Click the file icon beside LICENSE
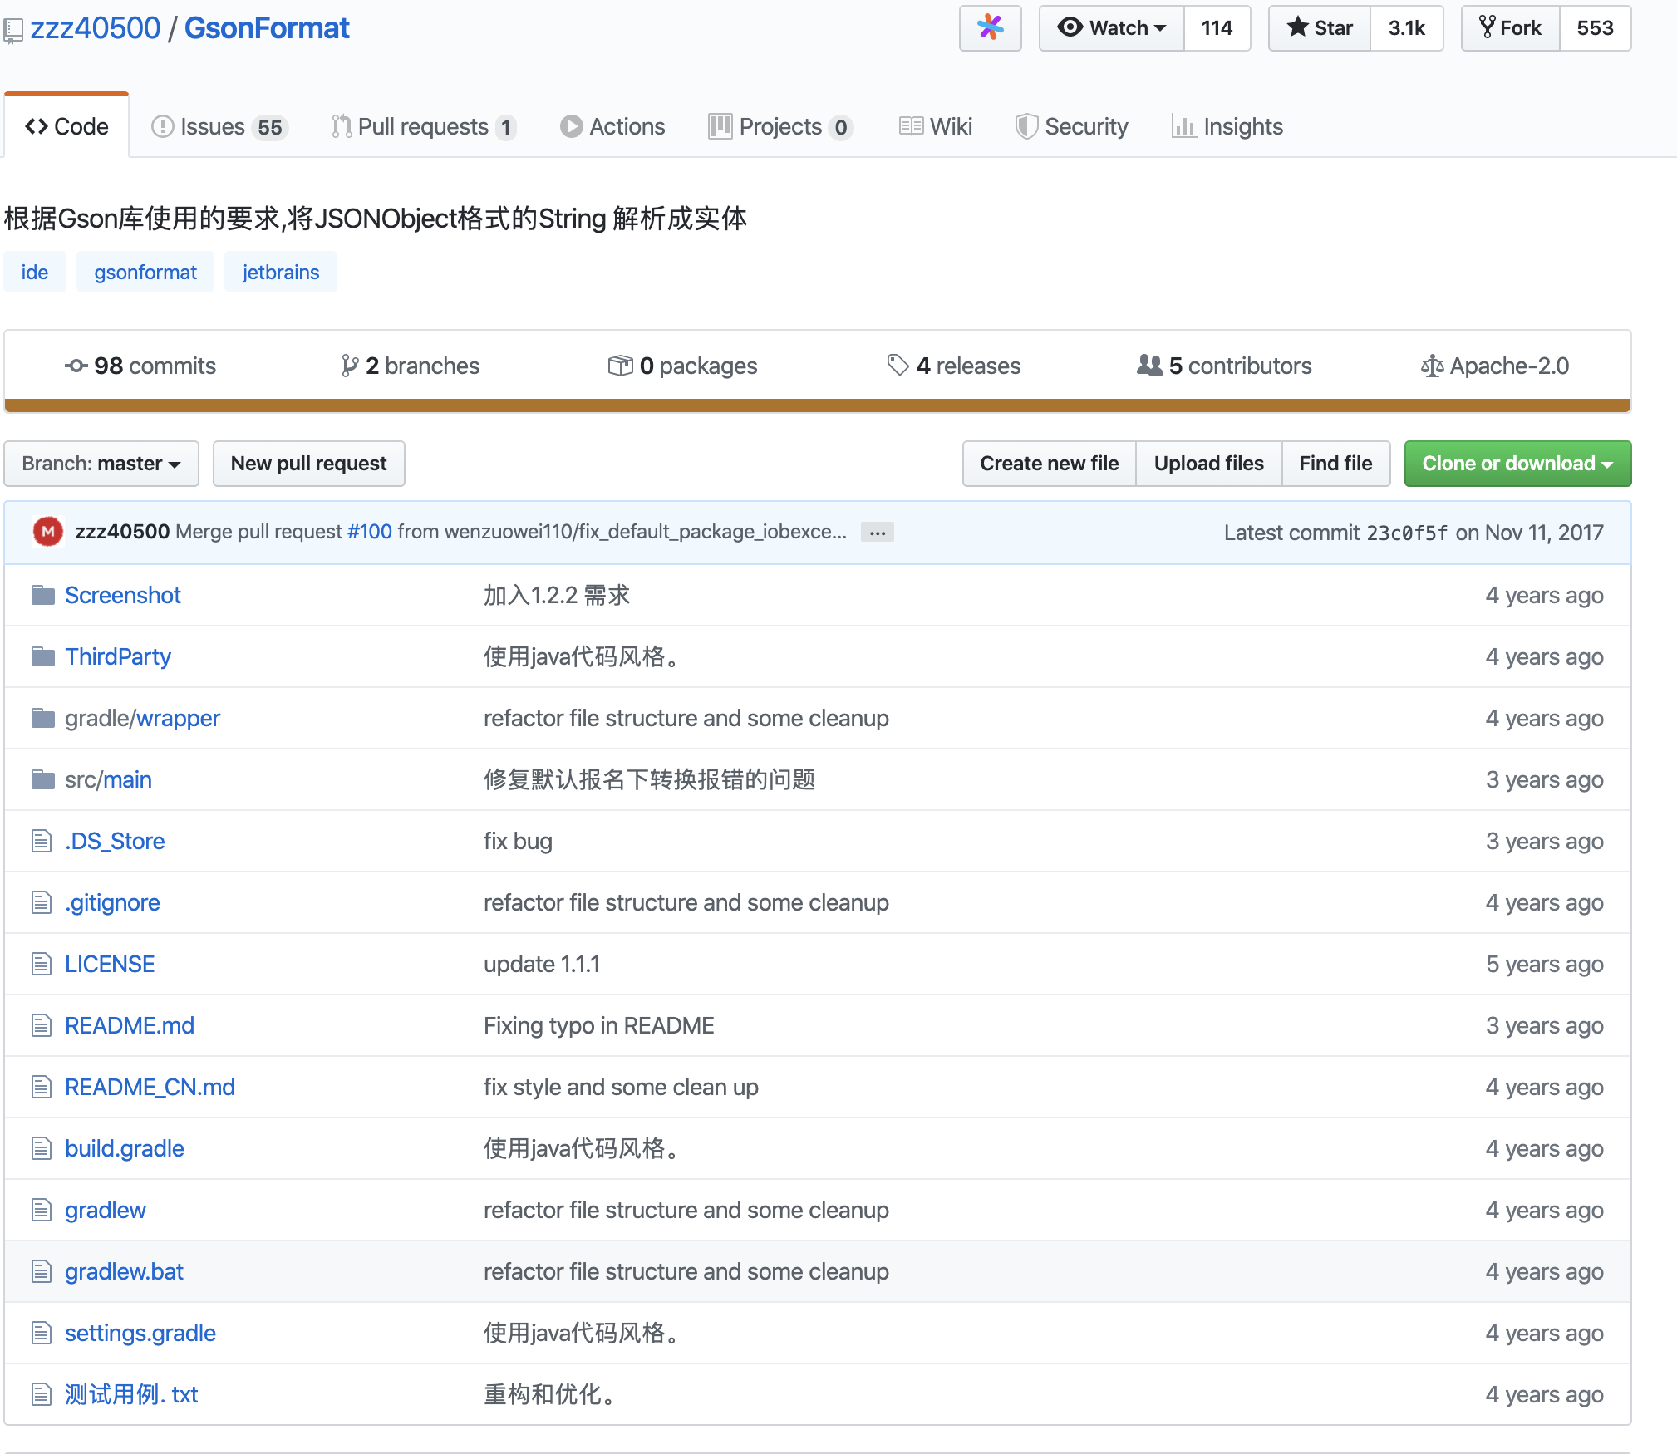This screenshot has height=1454, width=1677. click(x=41, y=964)
